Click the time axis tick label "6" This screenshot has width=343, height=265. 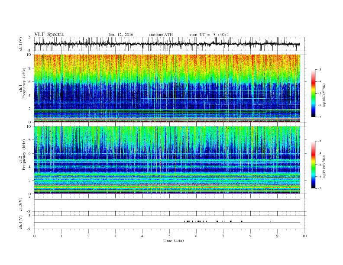[196, 236]
